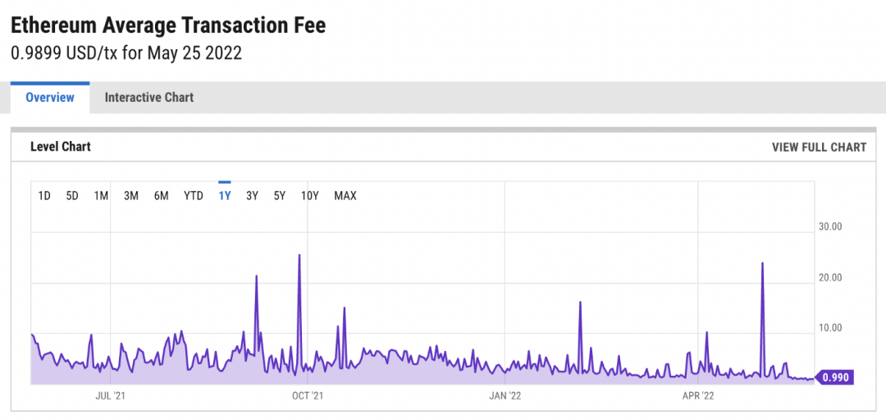Open the View Full Chart link
Image resolution: width=886 pixels, height=420 pixels.
(x=819, y=148)
